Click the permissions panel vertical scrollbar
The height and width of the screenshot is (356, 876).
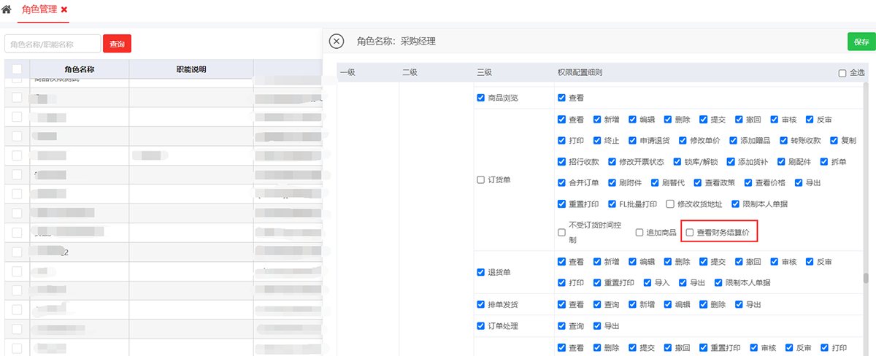click(866, 278)
